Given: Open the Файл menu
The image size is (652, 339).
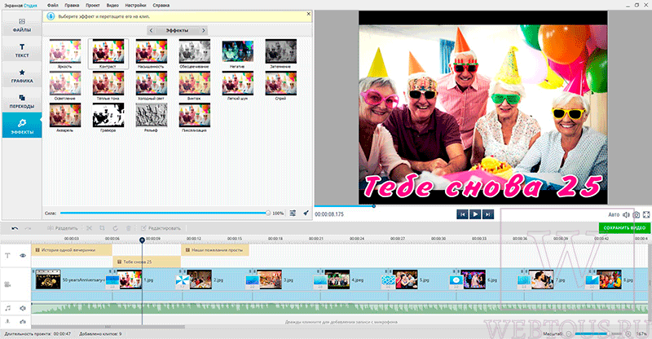Looking at the screenshot, I should click(53, 6).
